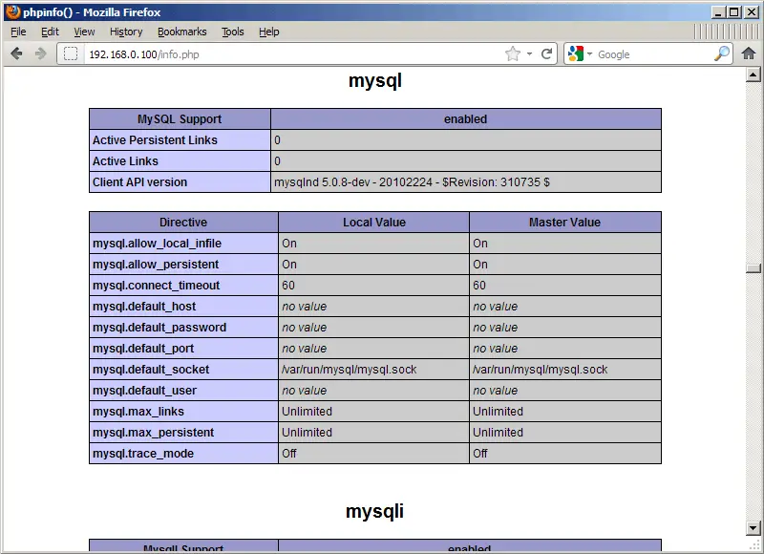Click master value Unlimited for mysql.max_persistent
This screenshot has width=764, height=554.
point(498,432)
